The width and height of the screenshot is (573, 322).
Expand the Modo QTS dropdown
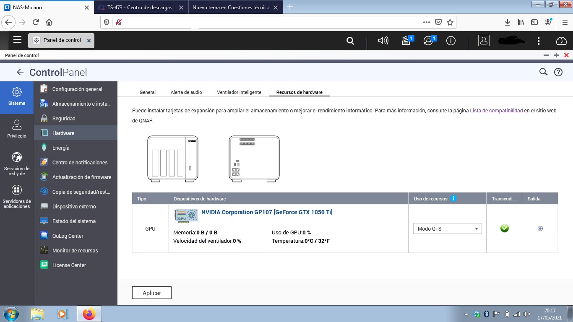coord(447,229)
